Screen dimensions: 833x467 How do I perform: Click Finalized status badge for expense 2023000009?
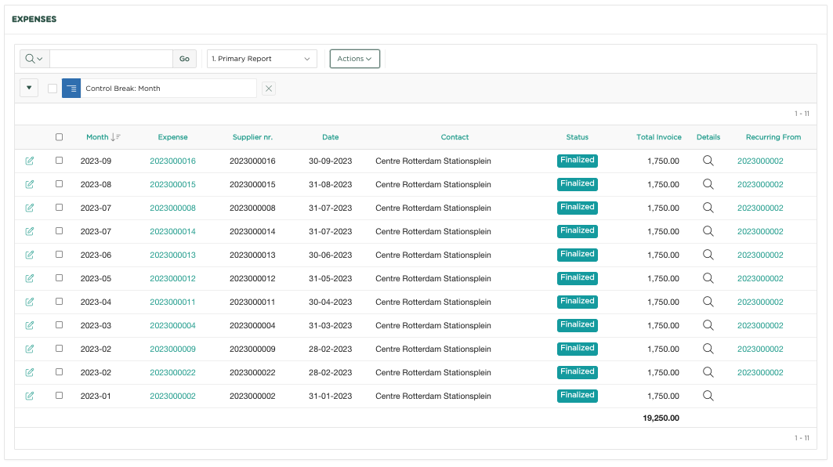(578, 349)
